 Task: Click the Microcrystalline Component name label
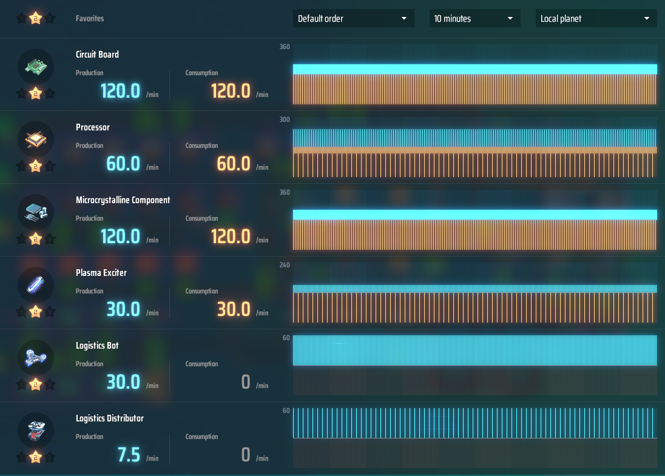(123, 200)
